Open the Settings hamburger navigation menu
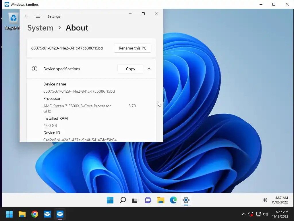The image size is (294, 221). tap(38, 16)
